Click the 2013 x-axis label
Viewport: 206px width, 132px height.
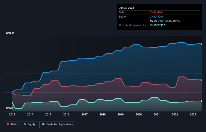coord(12,114)
